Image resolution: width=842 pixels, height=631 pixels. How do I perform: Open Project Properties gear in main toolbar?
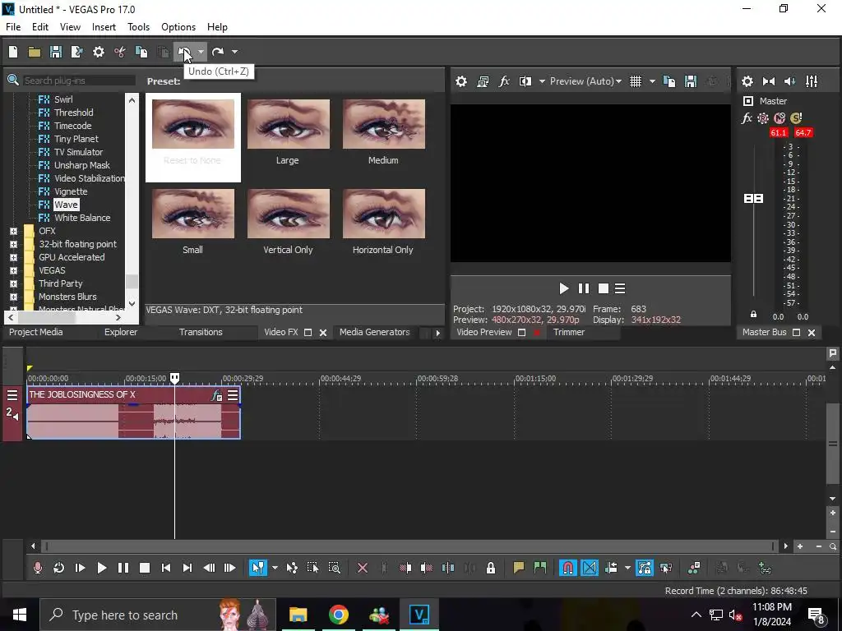(99, 52)
